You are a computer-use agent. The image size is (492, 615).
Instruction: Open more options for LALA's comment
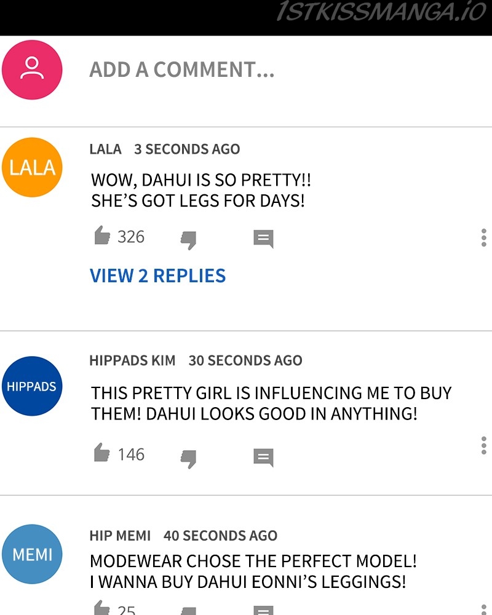pyautogui.click(x=484, y=237)
